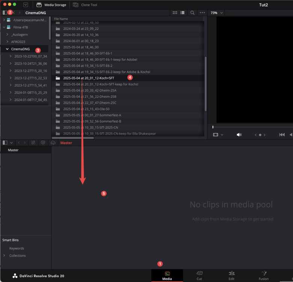Open the three-dot options menu

click(x=202, y=13)
